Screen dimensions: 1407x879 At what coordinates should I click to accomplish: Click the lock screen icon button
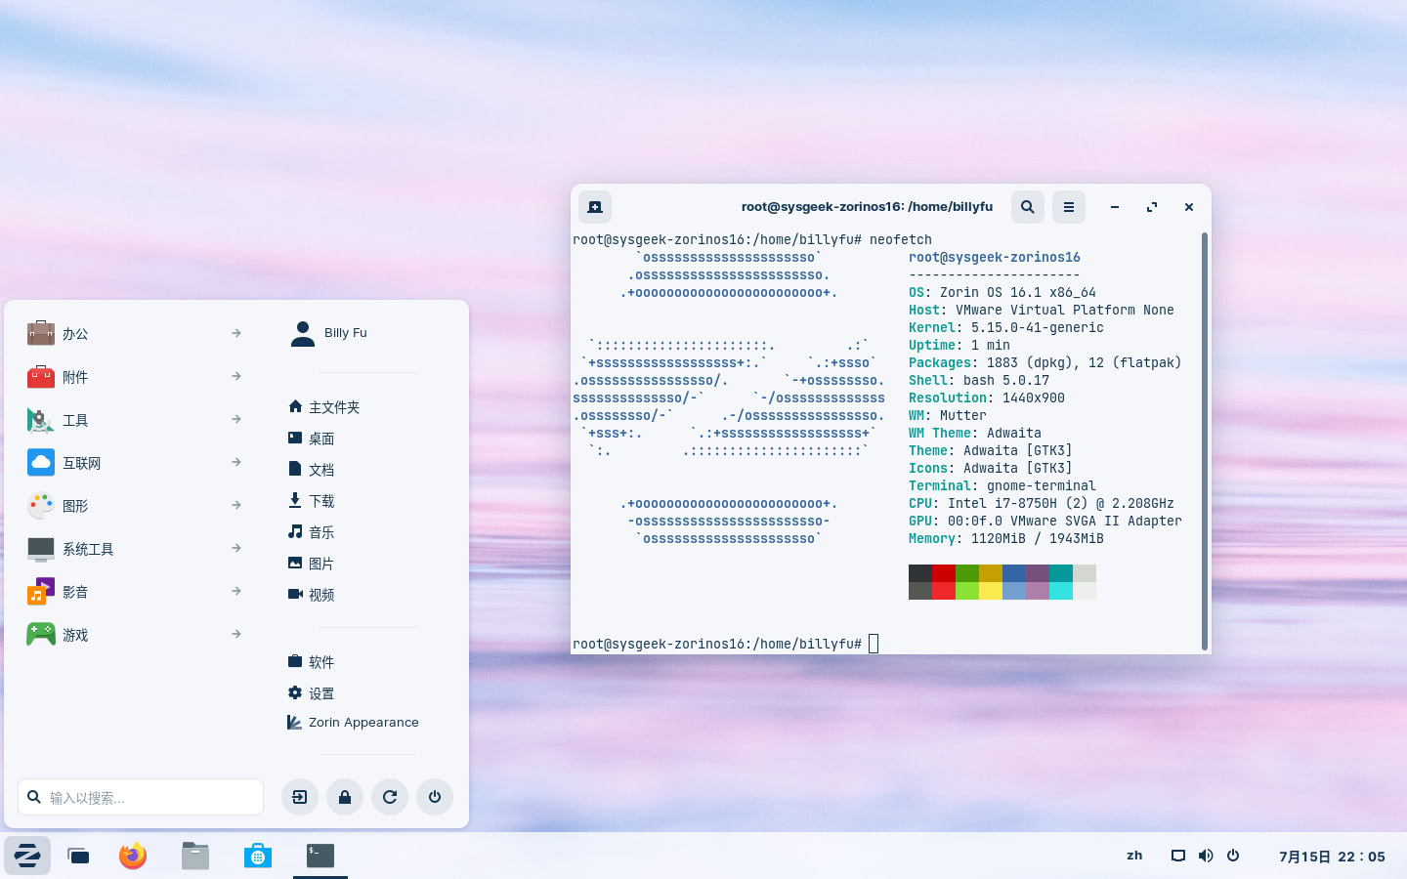point(345,797)
